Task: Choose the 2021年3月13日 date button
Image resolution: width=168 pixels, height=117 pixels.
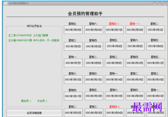Action: (94, 80)
